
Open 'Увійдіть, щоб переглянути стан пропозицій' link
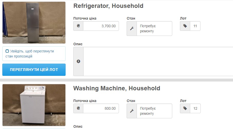click(x=32, y=54)
